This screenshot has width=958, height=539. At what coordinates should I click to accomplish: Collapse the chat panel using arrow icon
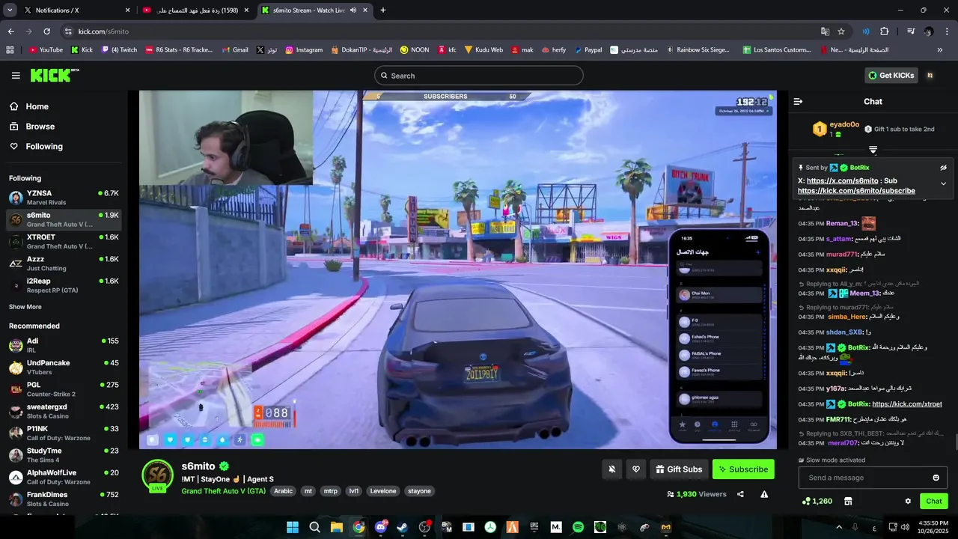798,101
